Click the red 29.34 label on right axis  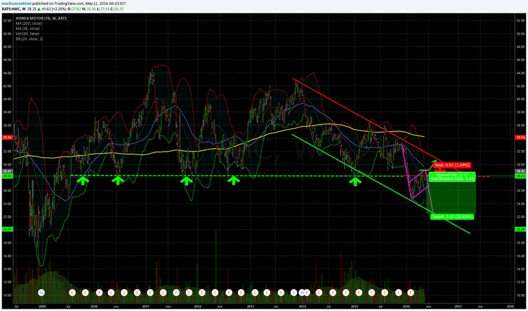point(520,137)
